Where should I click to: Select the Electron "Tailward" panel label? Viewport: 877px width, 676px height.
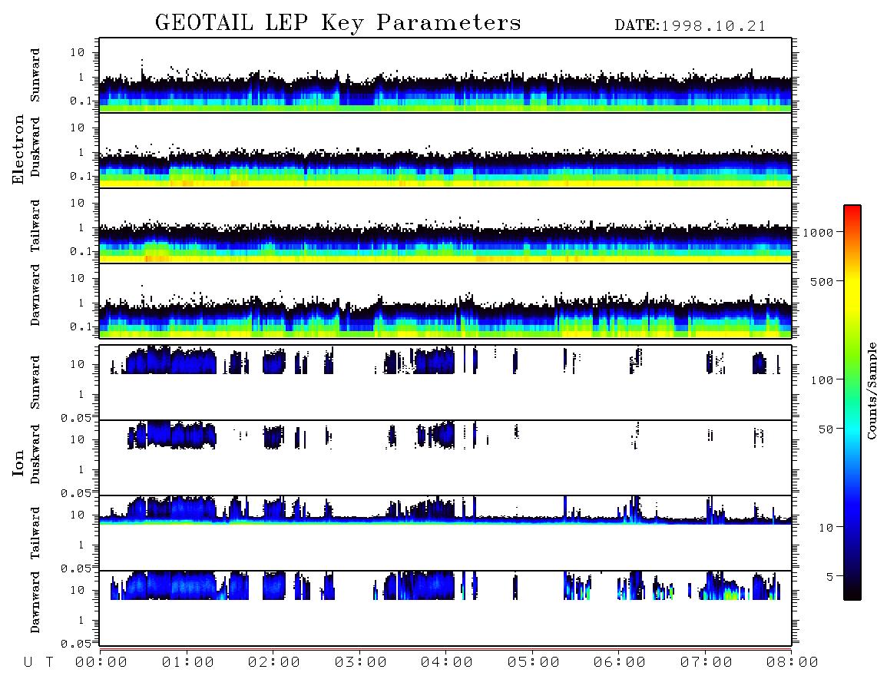[x=35, y=225]
